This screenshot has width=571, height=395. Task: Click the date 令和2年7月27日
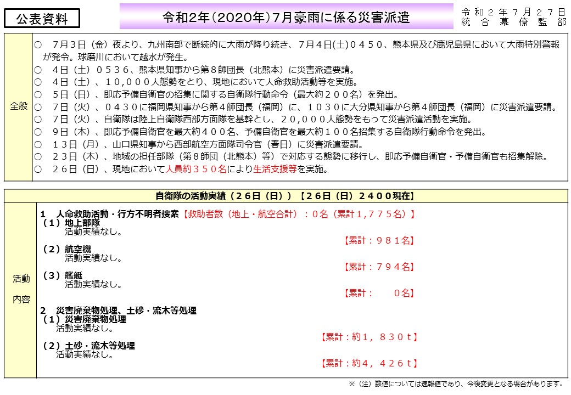pos(513,13)
